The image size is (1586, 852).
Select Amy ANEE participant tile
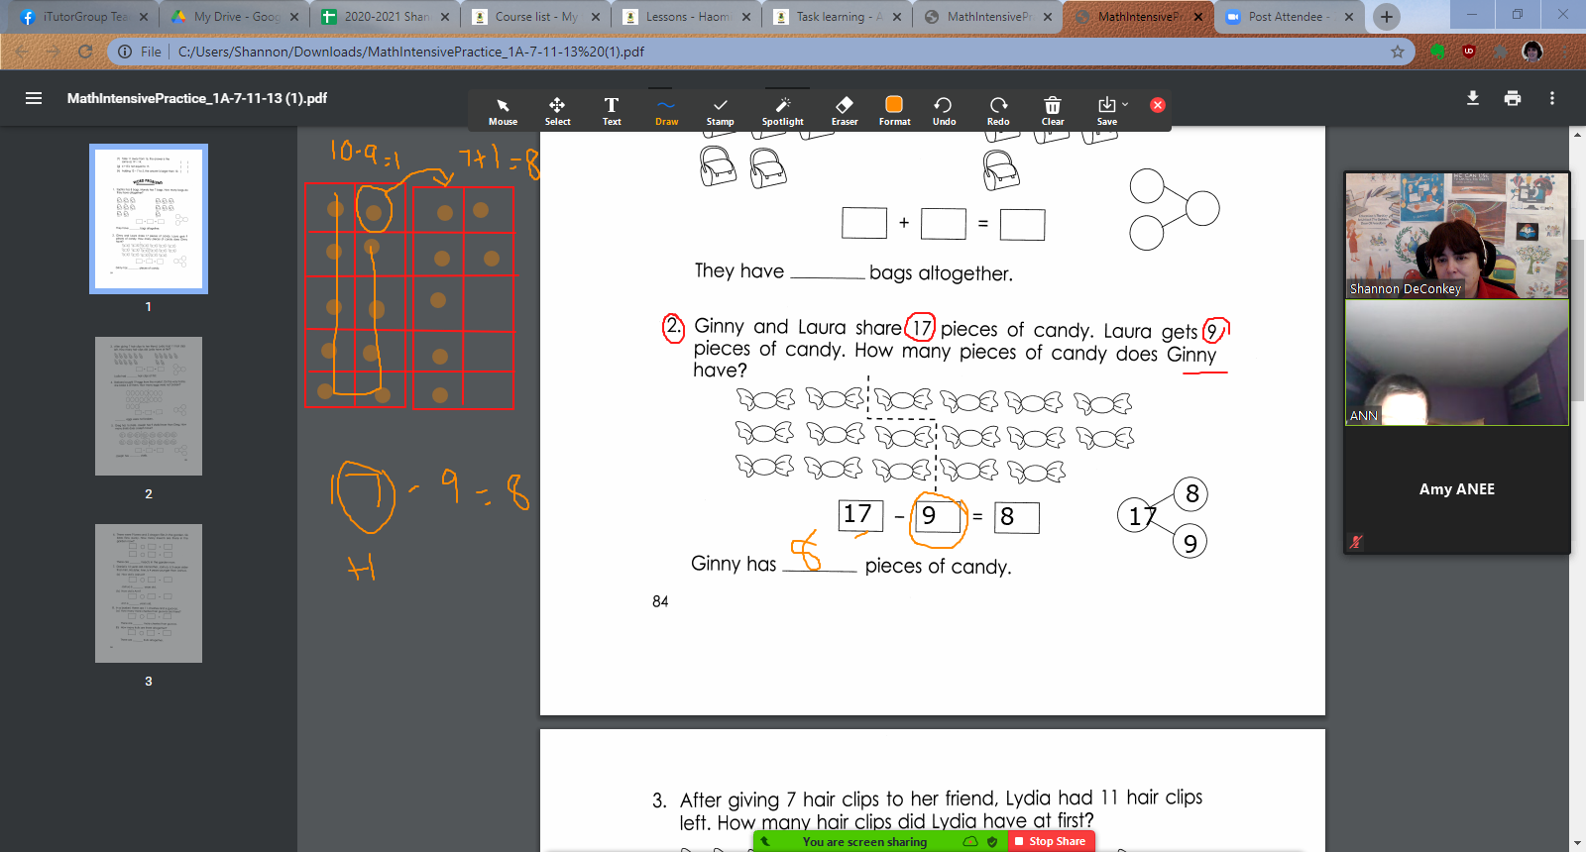1457,489
